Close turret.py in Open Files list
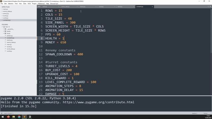The image size is (212, 119). click(x=2, y=16)
